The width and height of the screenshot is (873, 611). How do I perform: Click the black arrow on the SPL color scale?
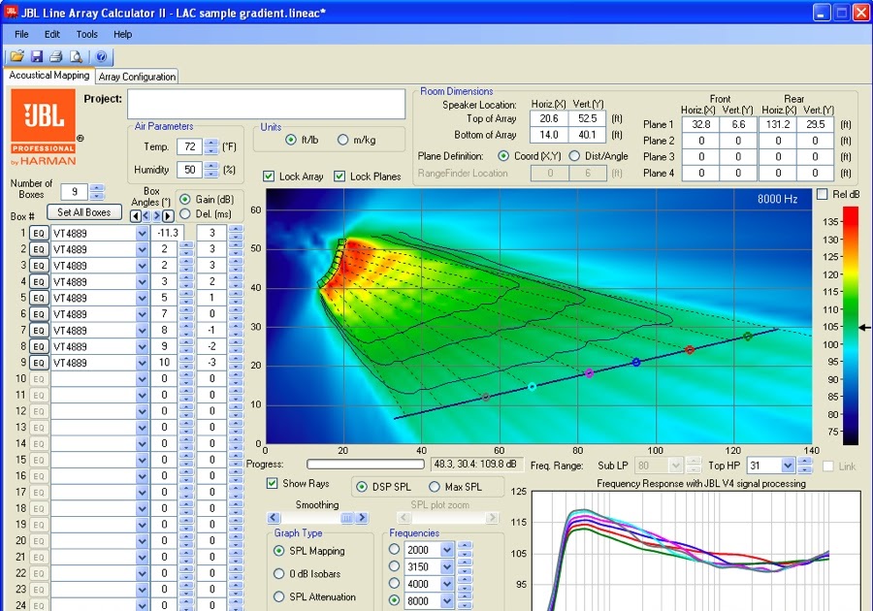[864, 327]
